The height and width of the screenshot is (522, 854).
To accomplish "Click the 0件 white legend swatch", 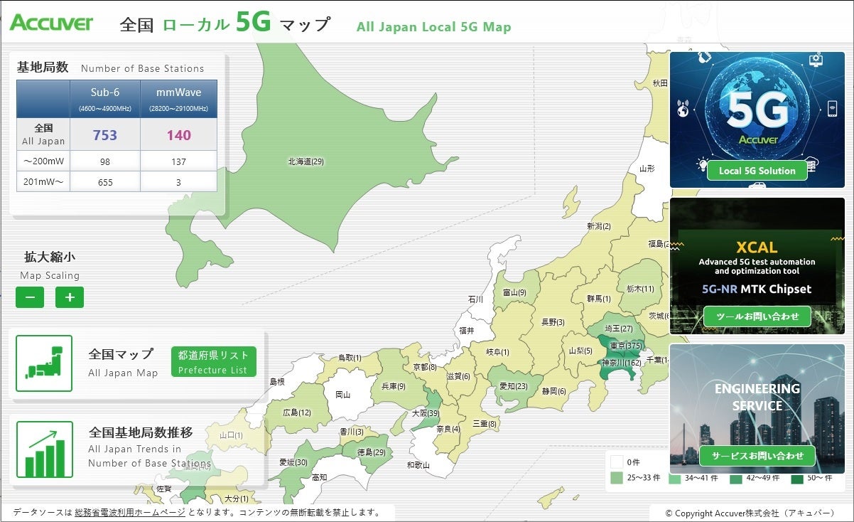I will 617,462.
